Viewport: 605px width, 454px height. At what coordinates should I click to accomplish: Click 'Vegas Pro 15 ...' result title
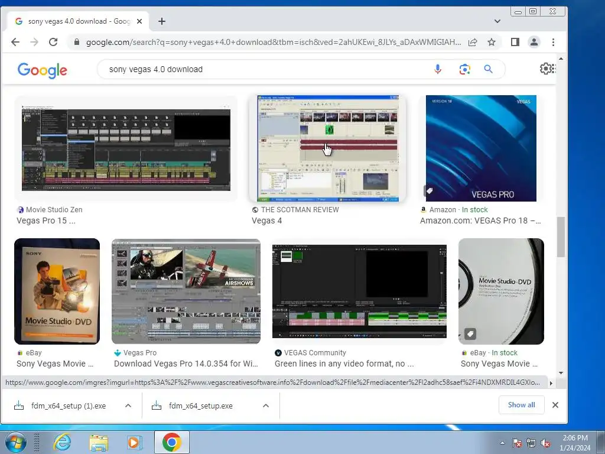pyautogui.click(x=46, y=221)
